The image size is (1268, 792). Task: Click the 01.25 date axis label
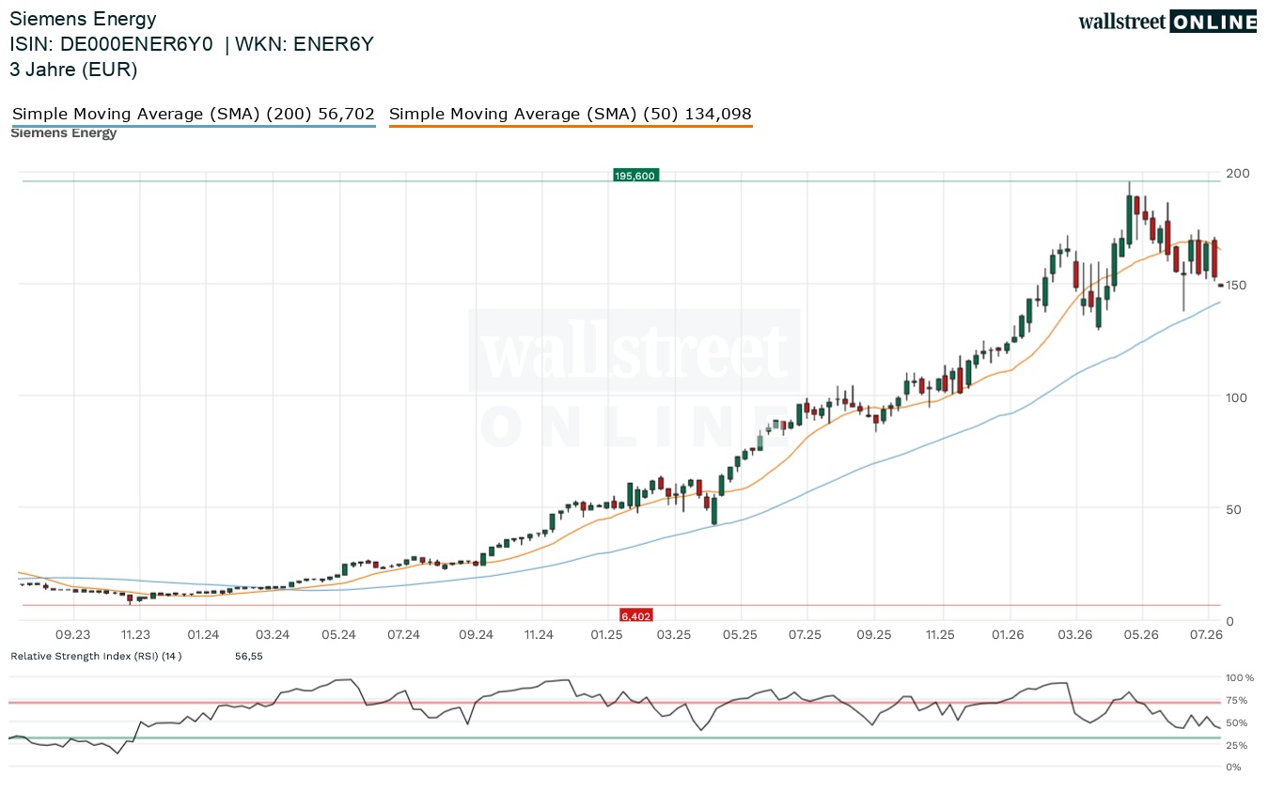606,635
